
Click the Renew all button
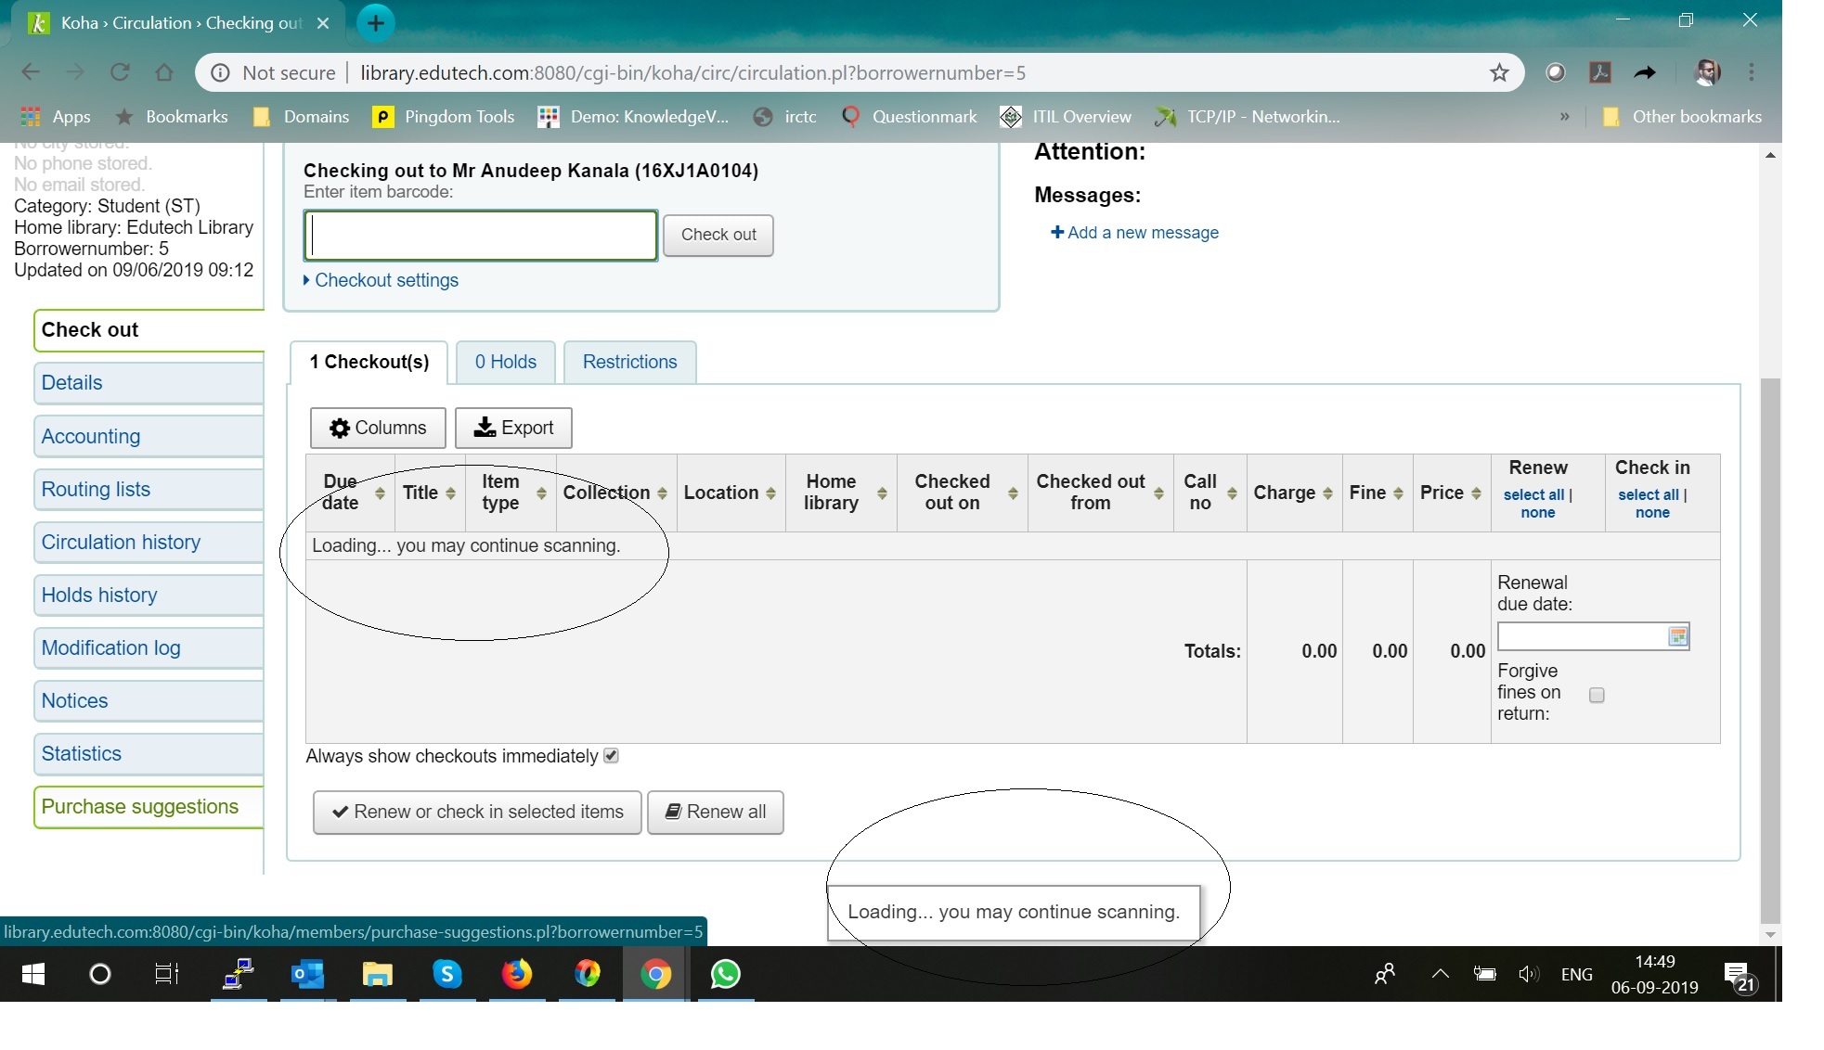click(x=715, y=812)
